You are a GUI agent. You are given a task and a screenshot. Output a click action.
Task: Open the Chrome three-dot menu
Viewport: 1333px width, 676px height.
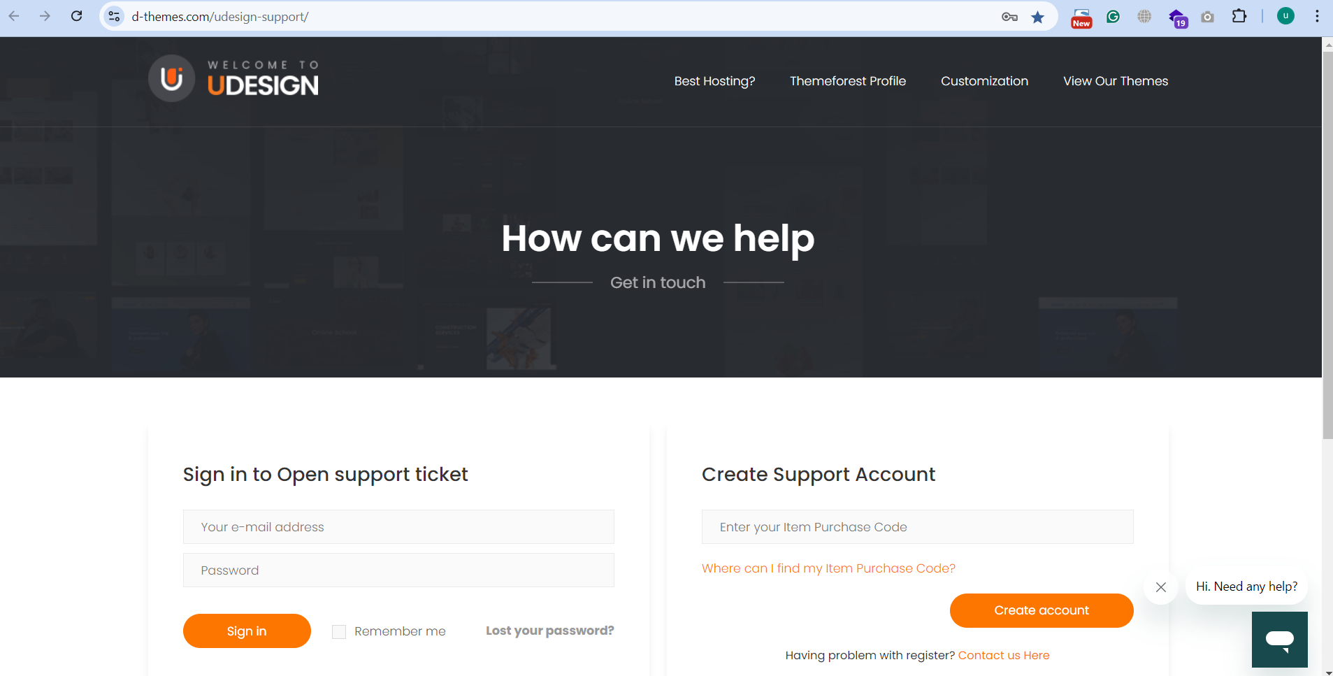pyautogui.click(x=1317, y=16)
